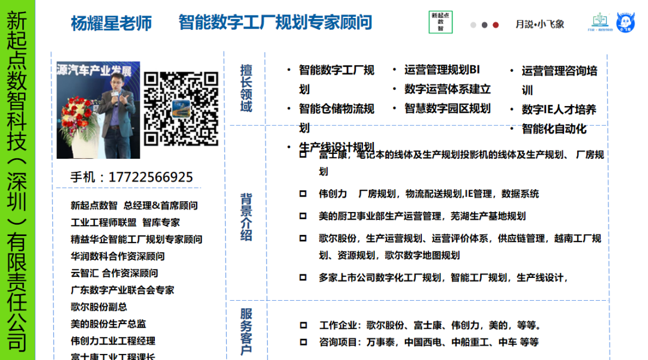Click the bullet 智慧数字园区规划
This screenshot has height=360, width=648.
448,108
